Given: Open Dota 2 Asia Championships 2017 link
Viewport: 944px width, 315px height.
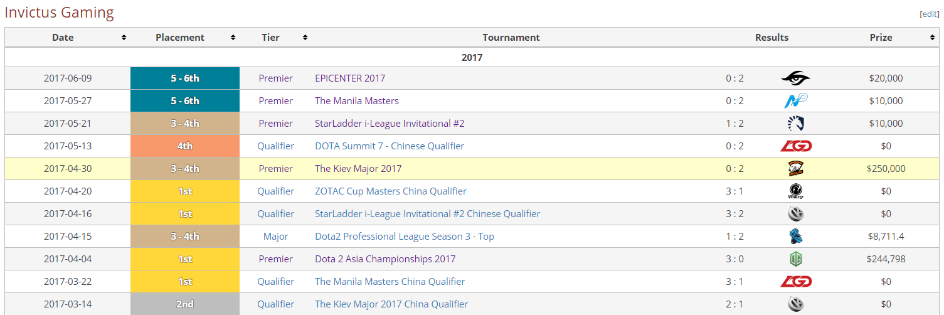Looking at the screenshot, I should coord(385,259).
